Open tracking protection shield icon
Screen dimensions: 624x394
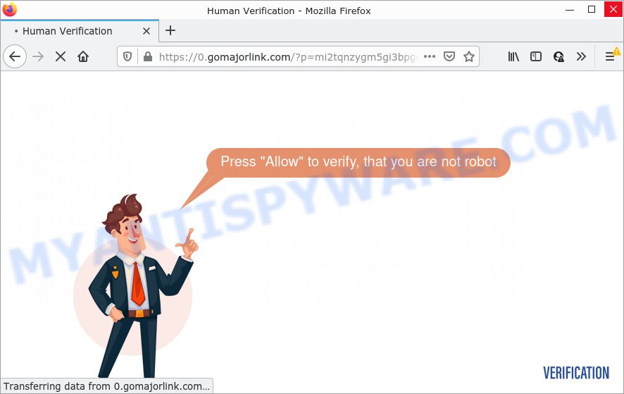click(127, 56)
